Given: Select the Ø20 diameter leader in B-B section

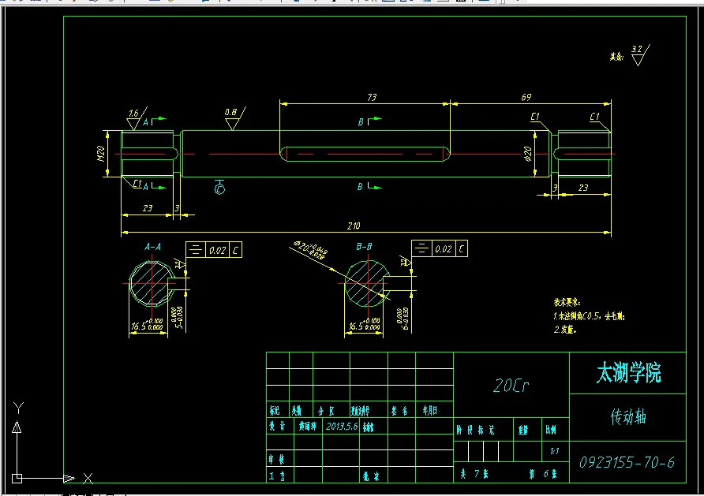Looking at the screenshot, I should pos(310,250).
